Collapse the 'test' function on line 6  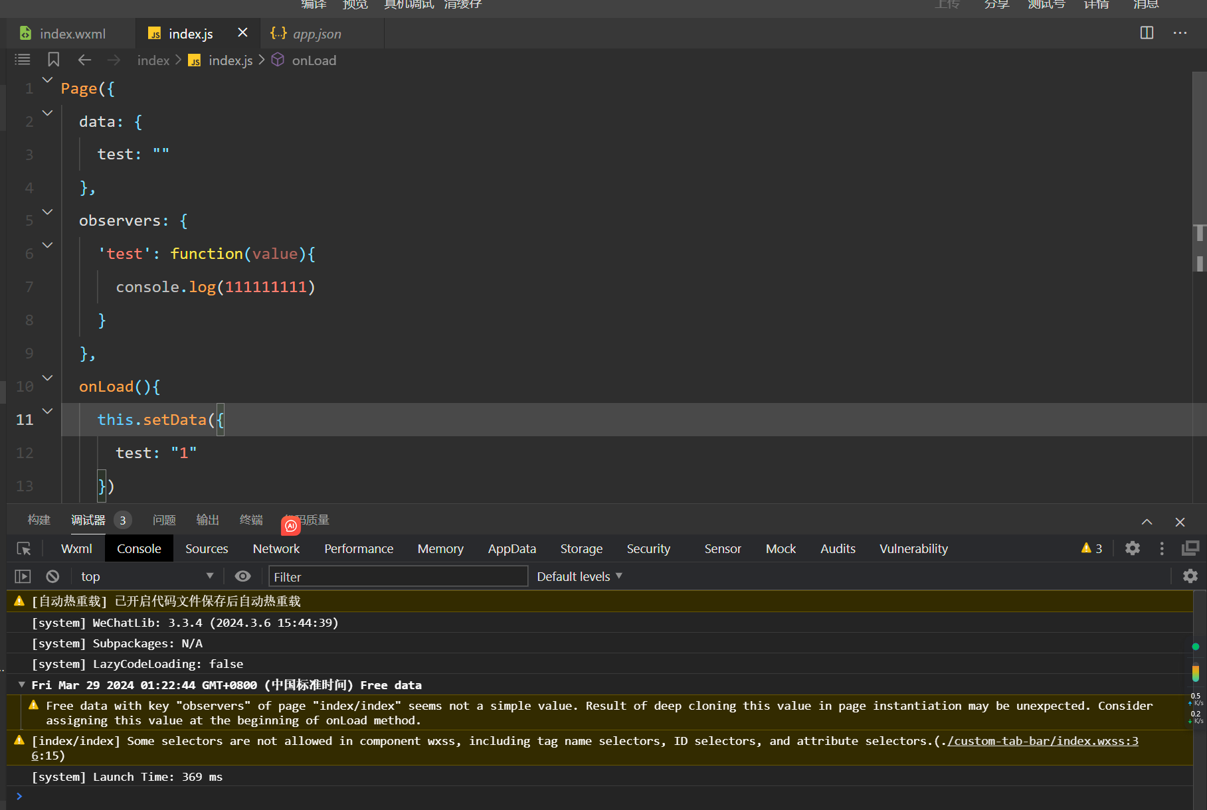[x=47, y=245]
